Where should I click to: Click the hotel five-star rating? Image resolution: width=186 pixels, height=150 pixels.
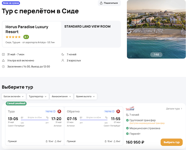[13, 37]
